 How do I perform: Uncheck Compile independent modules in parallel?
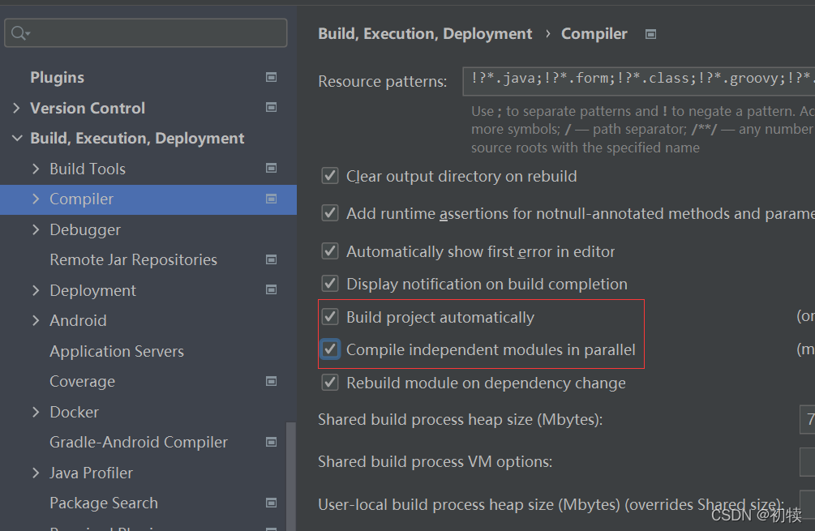[330, 349]
